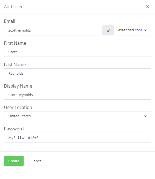155x179 pixels.
Task: Click the First Name input field
Action: coord(78,52)
